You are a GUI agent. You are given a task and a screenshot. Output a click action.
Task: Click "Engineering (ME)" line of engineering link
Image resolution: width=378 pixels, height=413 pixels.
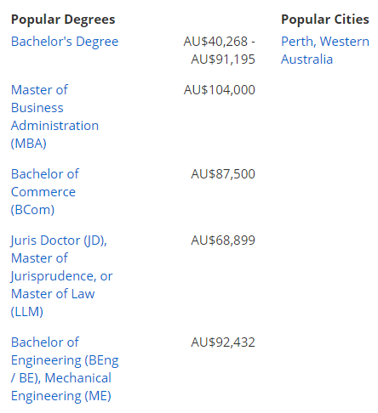tap(61, 396)
